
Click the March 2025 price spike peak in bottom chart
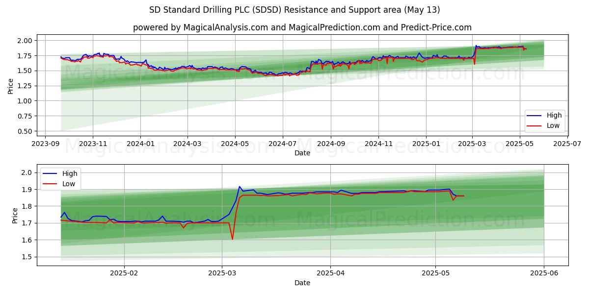point(239,187)
